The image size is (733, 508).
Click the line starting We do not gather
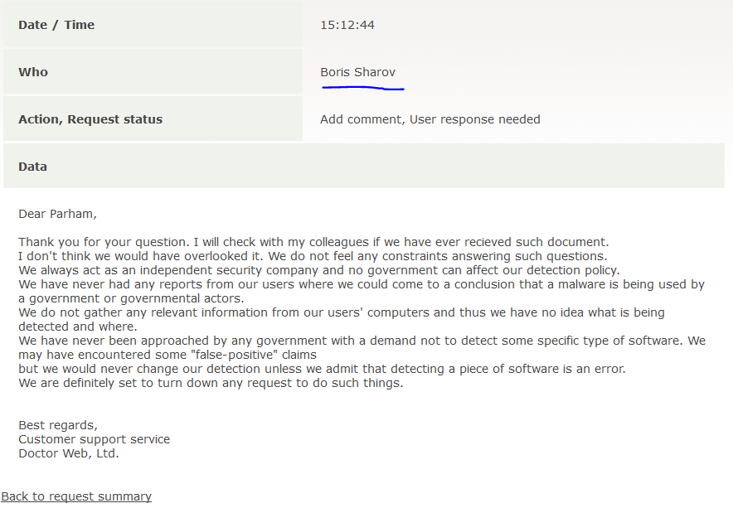tap(341, 312)
